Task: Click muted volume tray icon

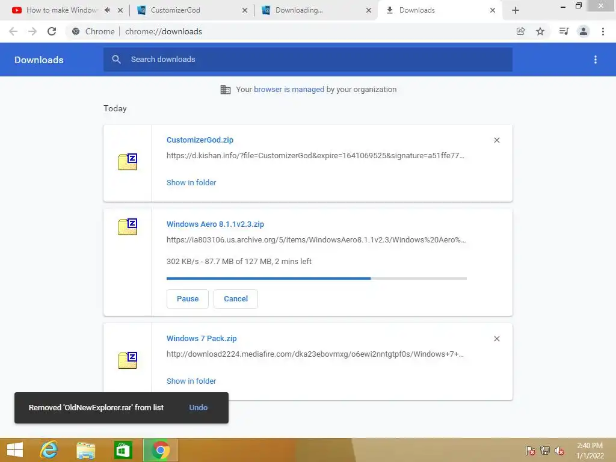Action: click(559, 450)
